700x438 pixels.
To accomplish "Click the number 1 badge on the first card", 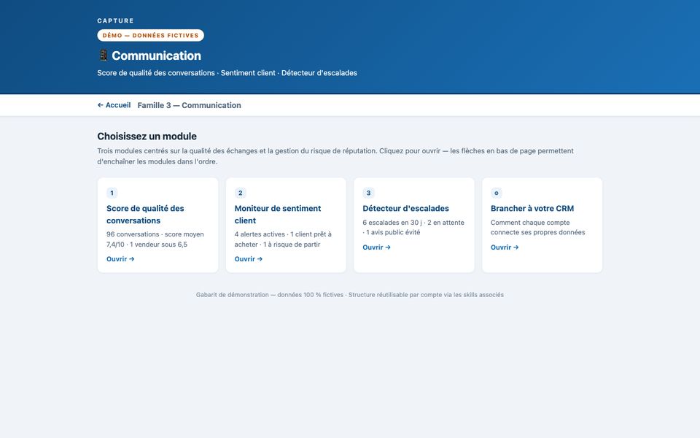I will pyautogui.click(x=112, y=193).
